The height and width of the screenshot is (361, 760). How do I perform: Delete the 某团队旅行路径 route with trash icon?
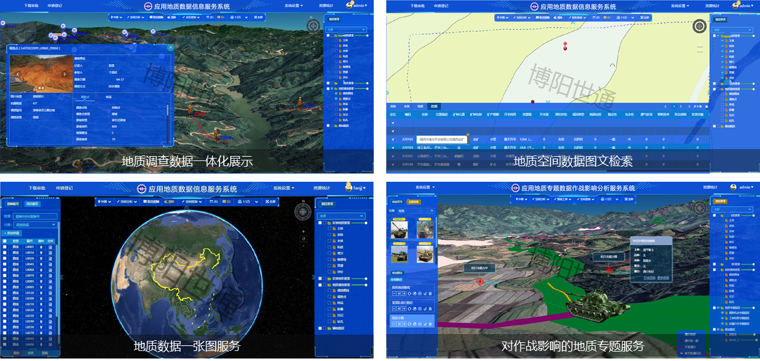point(430,308)
